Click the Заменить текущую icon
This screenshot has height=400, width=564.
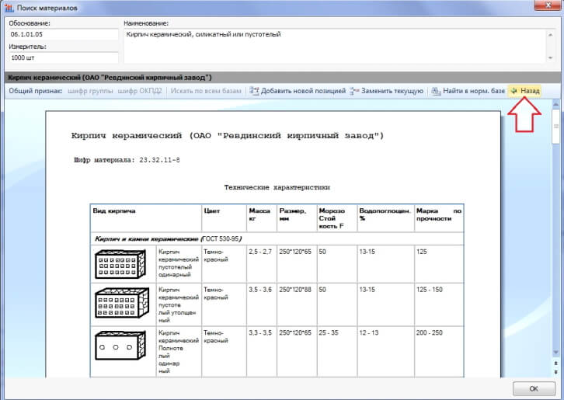(x=354, y=91)
